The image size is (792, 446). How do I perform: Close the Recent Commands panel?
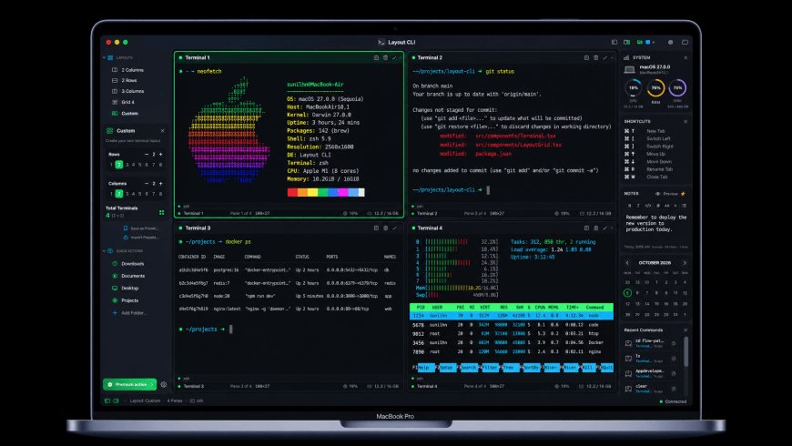pyautogui.click(x=685, y=330)
